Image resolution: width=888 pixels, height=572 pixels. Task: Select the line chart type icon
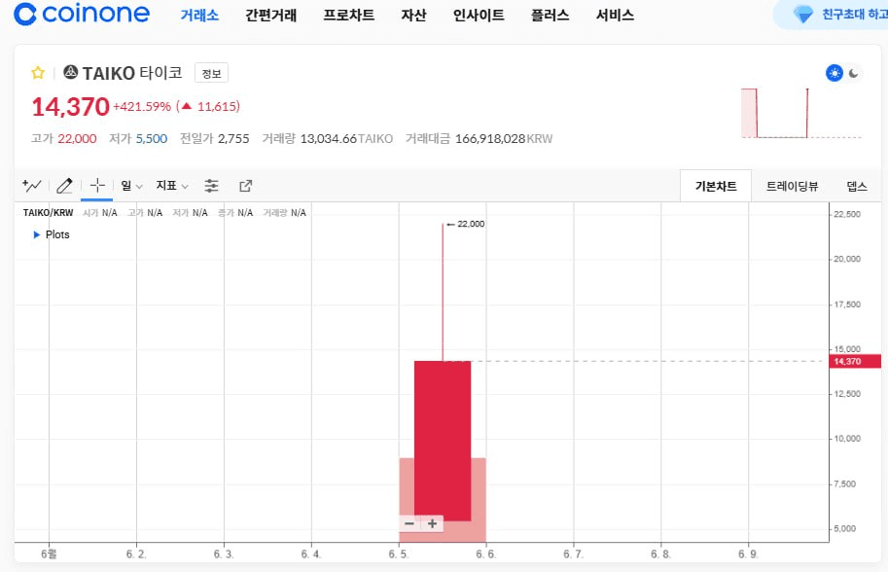(x=32, y=186)
